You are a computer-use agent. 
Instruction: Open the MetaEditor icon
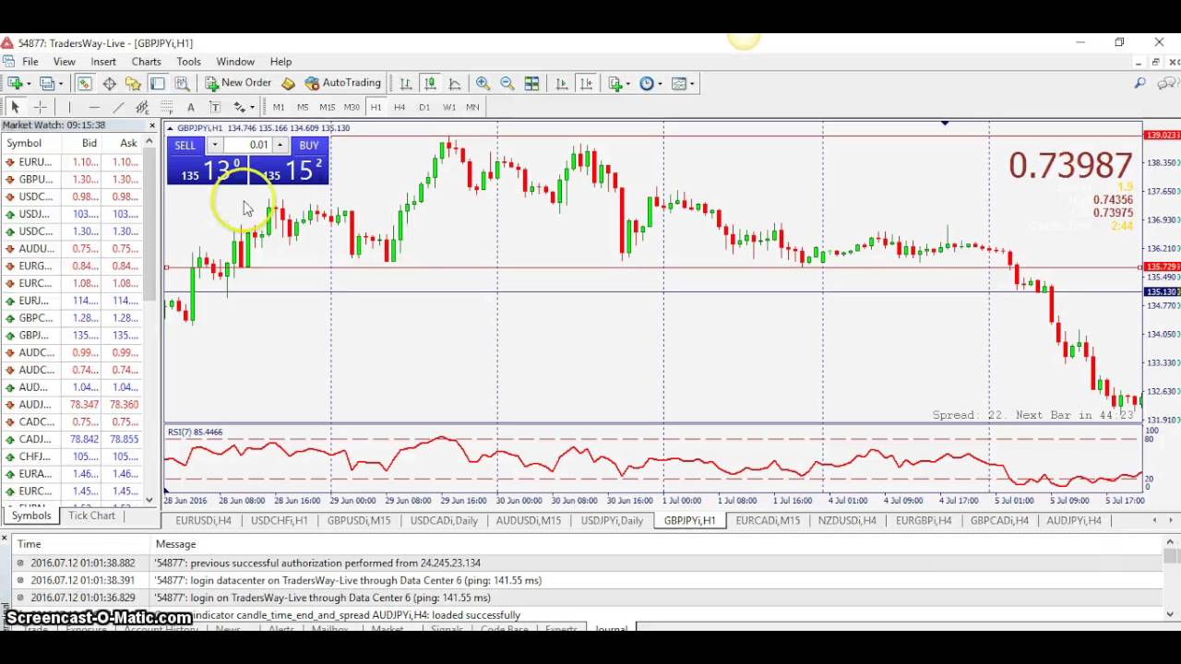[288, 83]
